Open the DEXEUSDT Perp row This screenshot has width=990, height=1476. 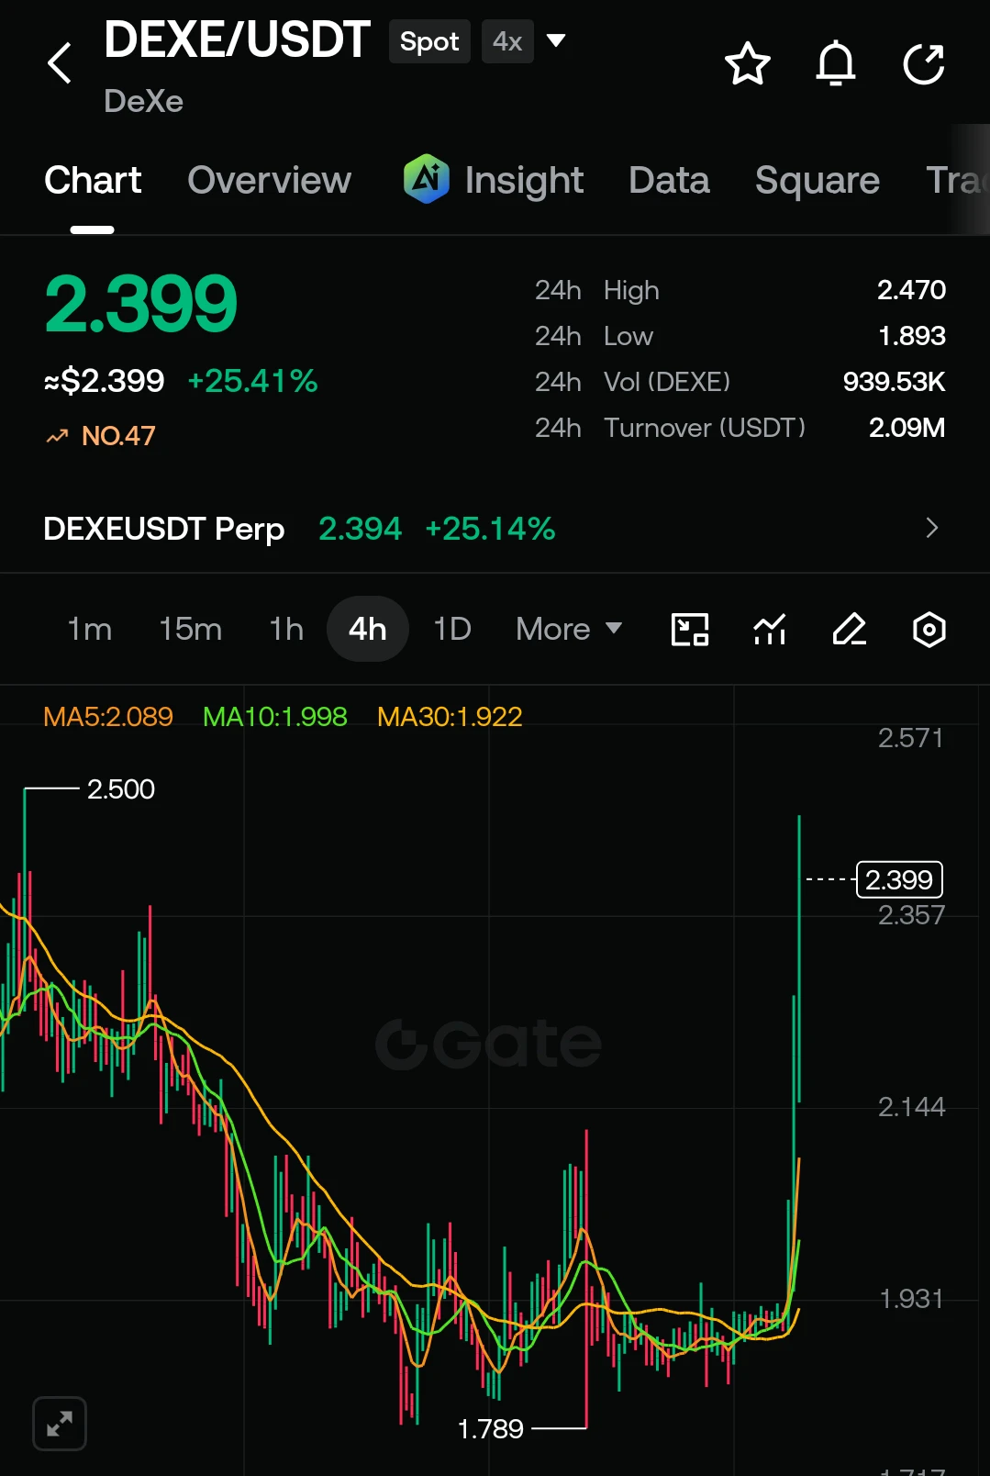(x=495, y=528)
